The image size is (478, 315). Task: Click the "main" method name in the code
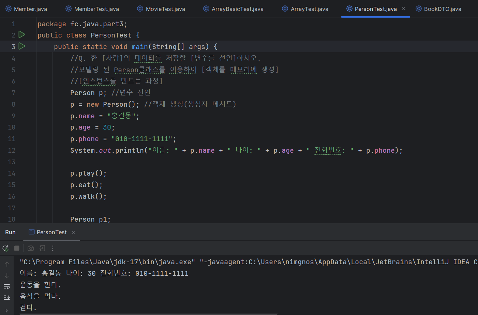coord(140,47)
